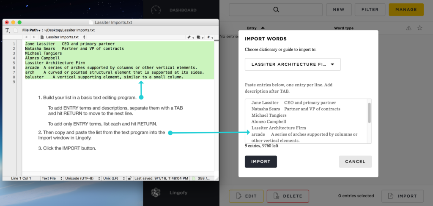Click inside the search field
Screen dimensions: 433x206
tap(276, 10)
